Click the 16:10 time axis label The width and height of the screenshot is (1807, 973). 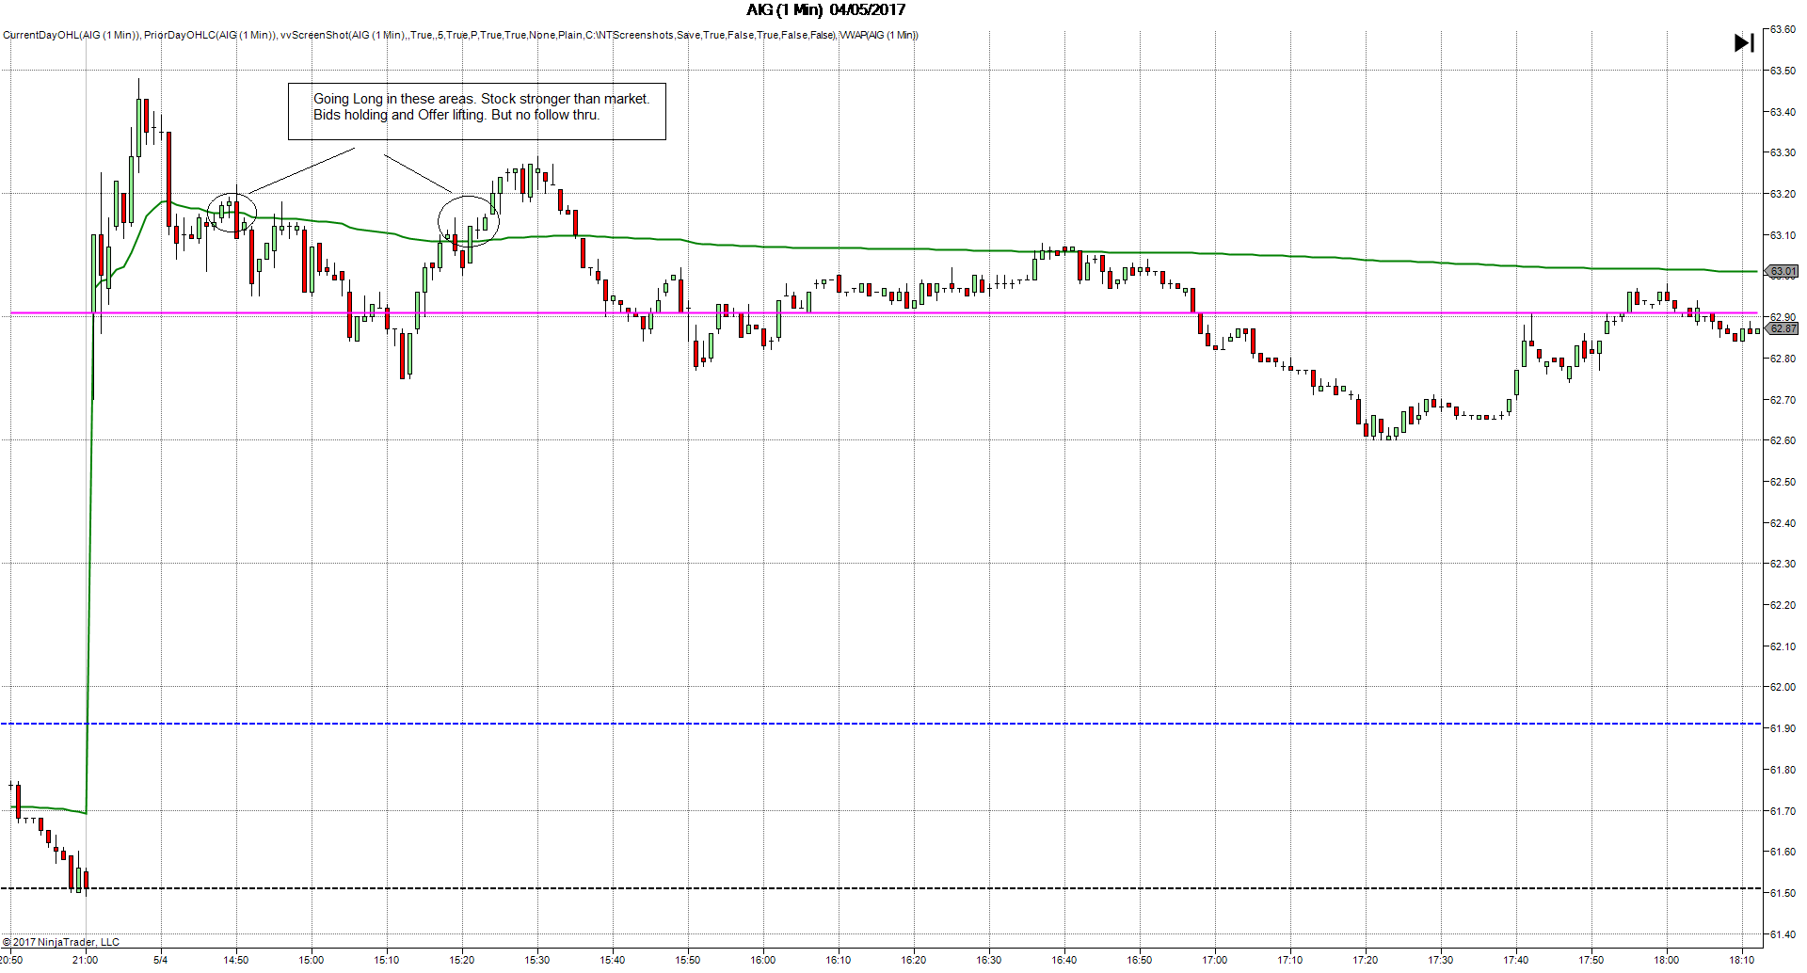(839, 960)
